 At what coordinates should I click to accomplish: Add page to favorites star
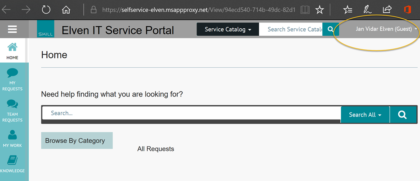pos(319,10)
